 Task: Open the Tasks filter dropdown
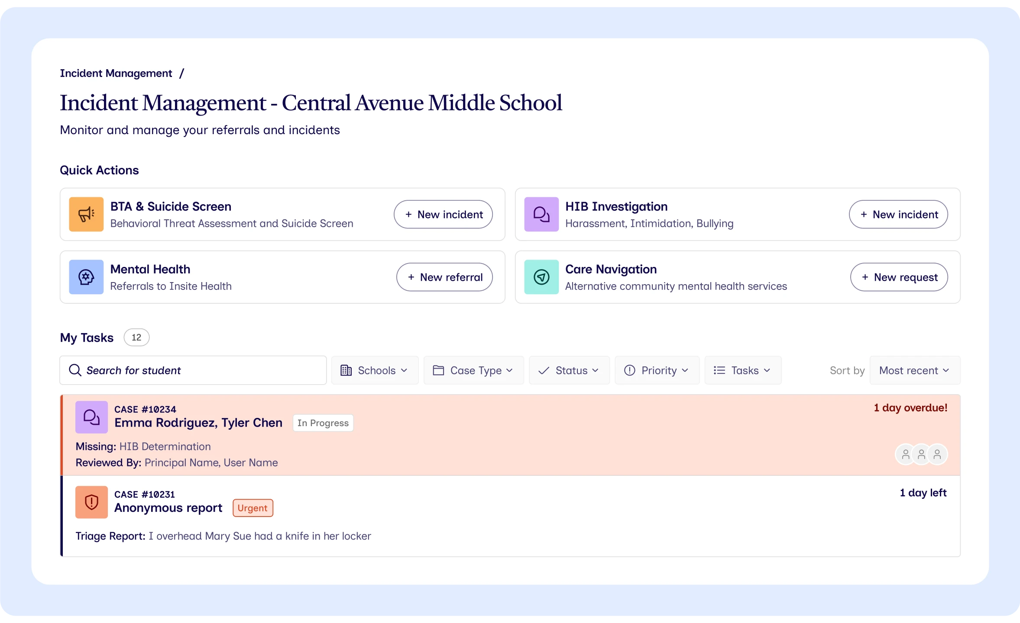[743, 370]
